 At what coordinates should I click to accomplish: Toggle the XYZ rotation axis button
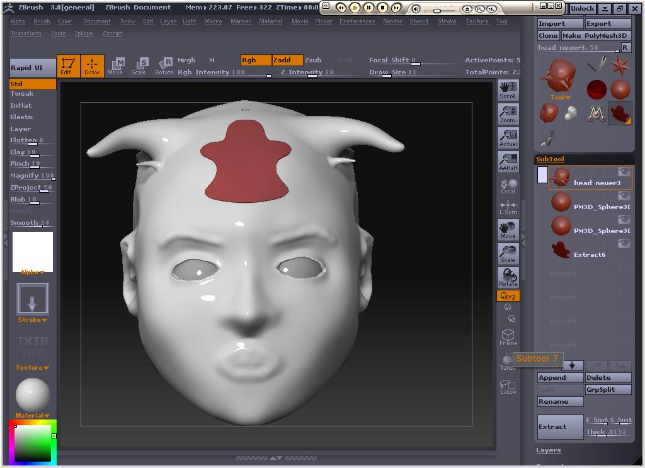tap(508, 296)
